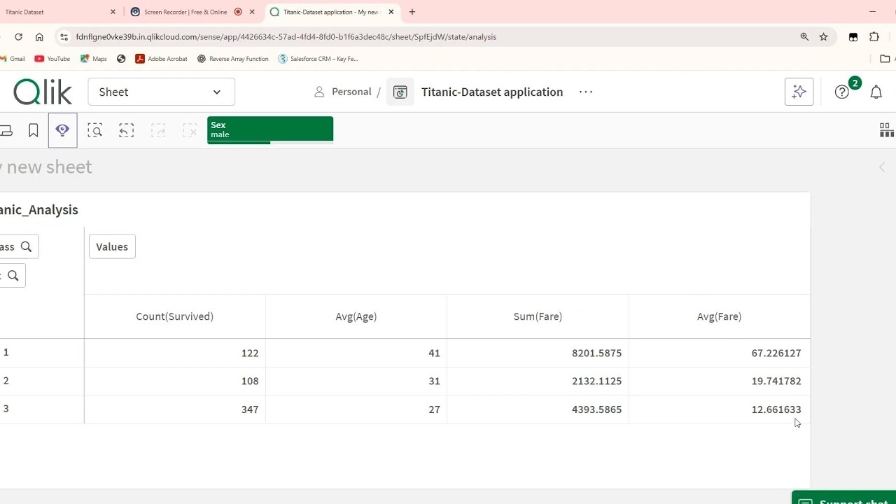Open the help question mark icon
This screenshot has height=504, width=896.
click(842, 92)
